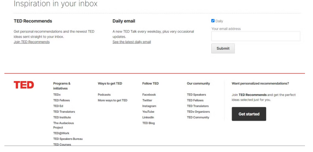Open The Audacious Project link
The width and height of the screenshot is (313, 152).
point(63,125)
